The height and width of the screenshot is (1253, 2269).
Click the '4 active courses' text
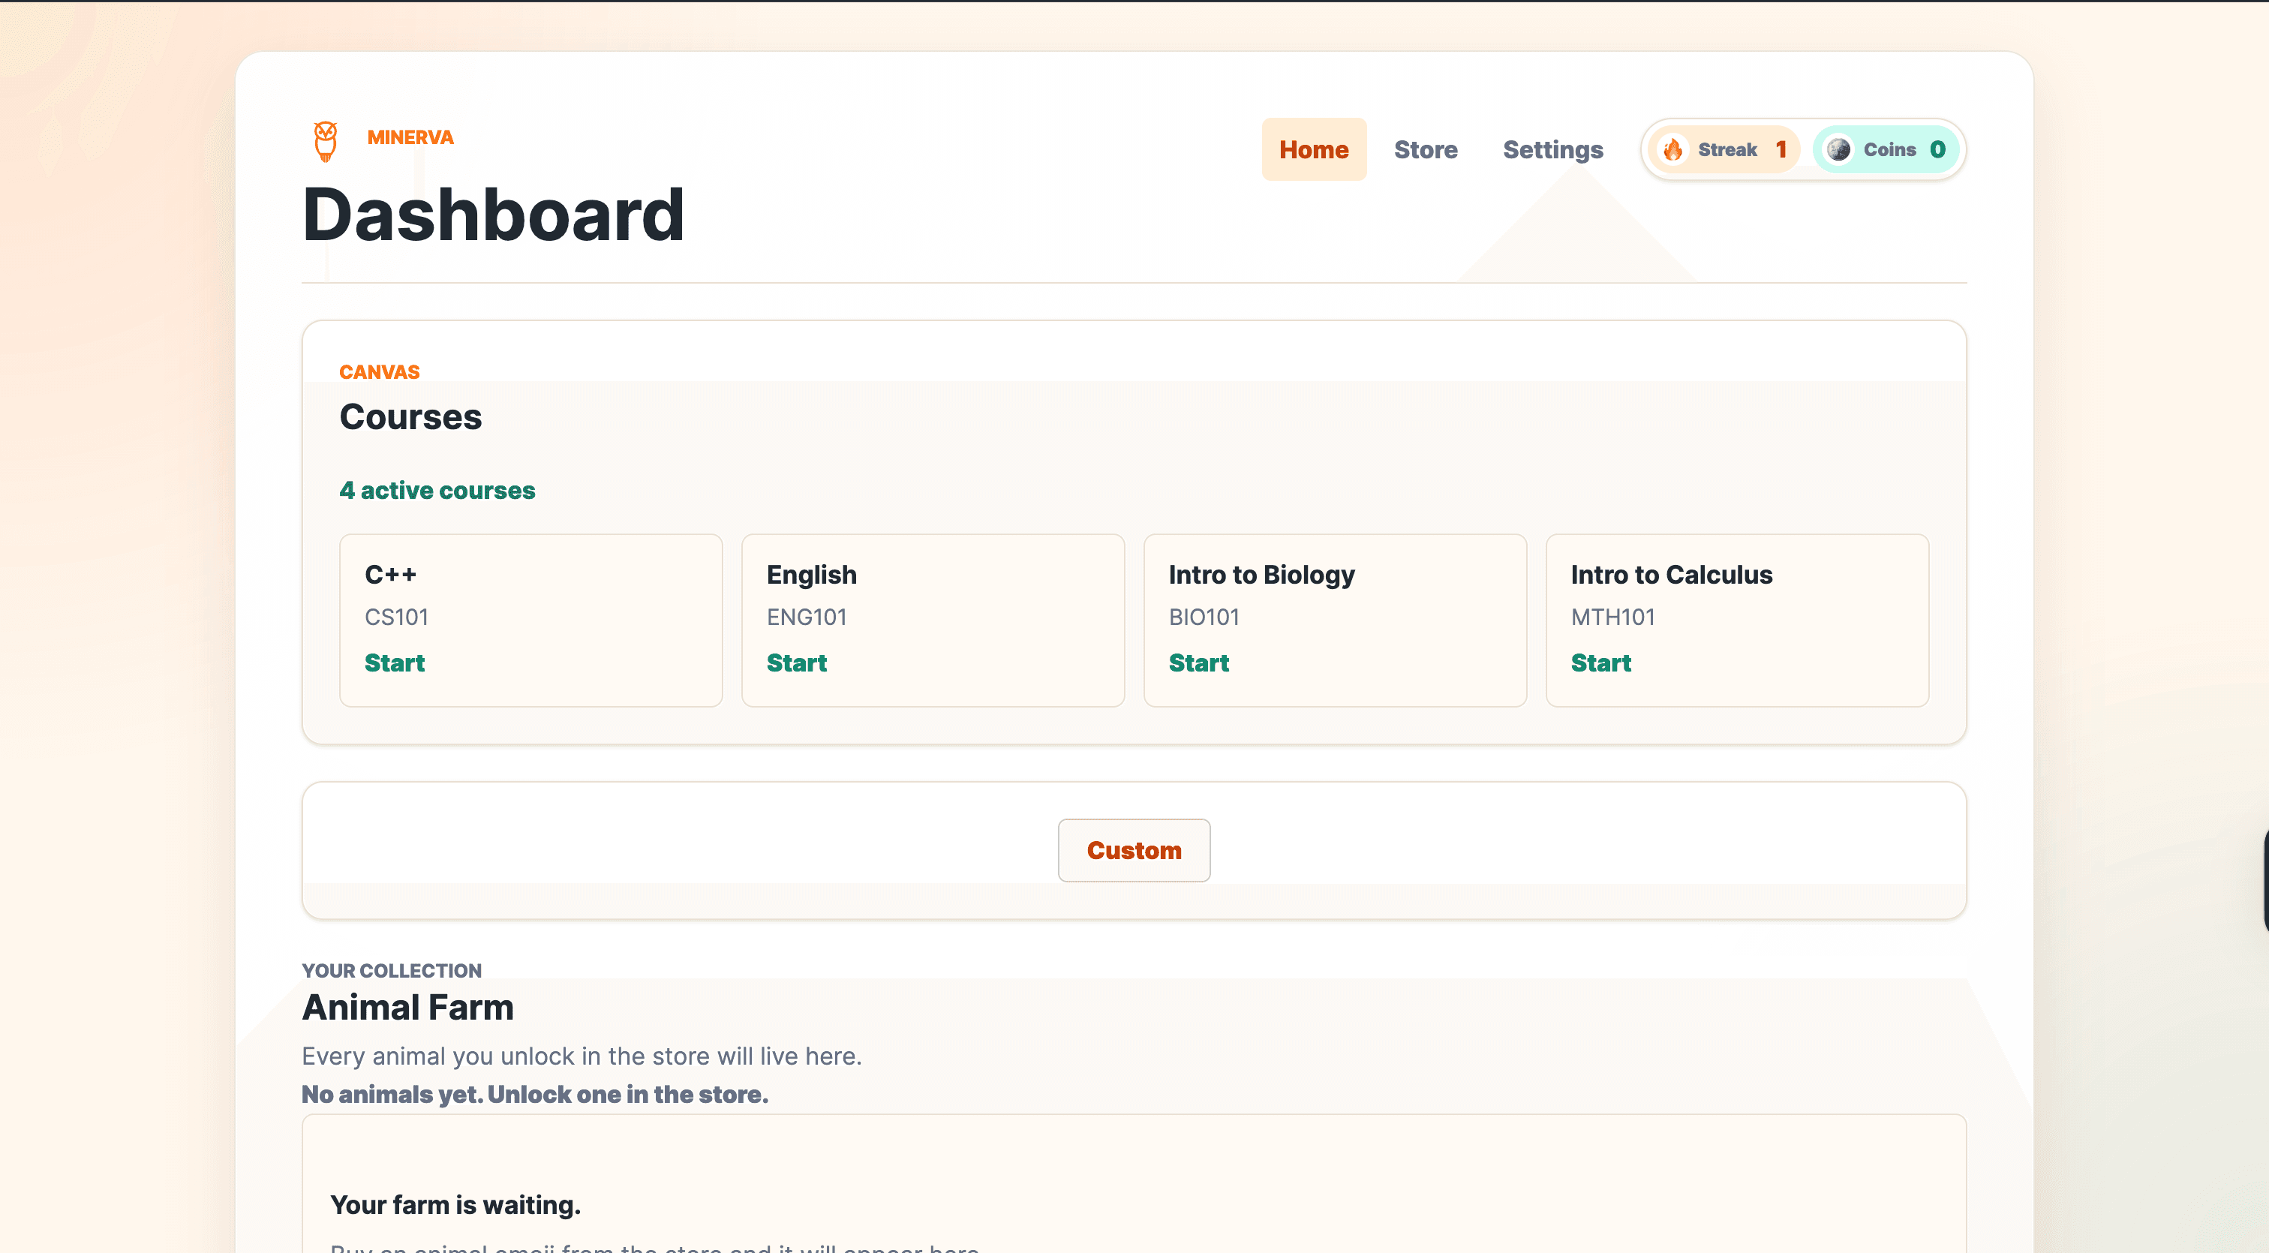click(x=437, y=491)
